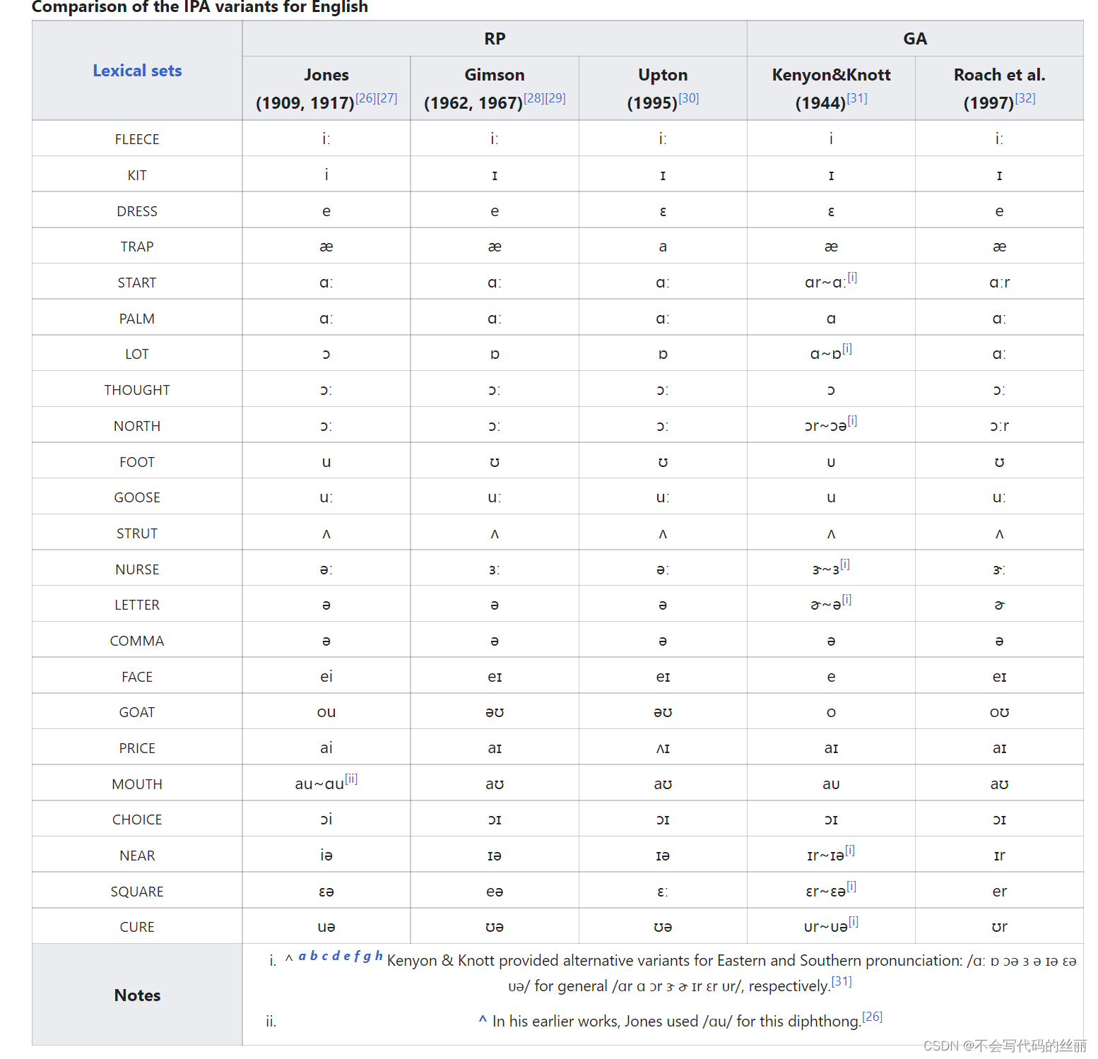
Task: Follow footnote [i] in the CURE row
Action: pos(853,921)
